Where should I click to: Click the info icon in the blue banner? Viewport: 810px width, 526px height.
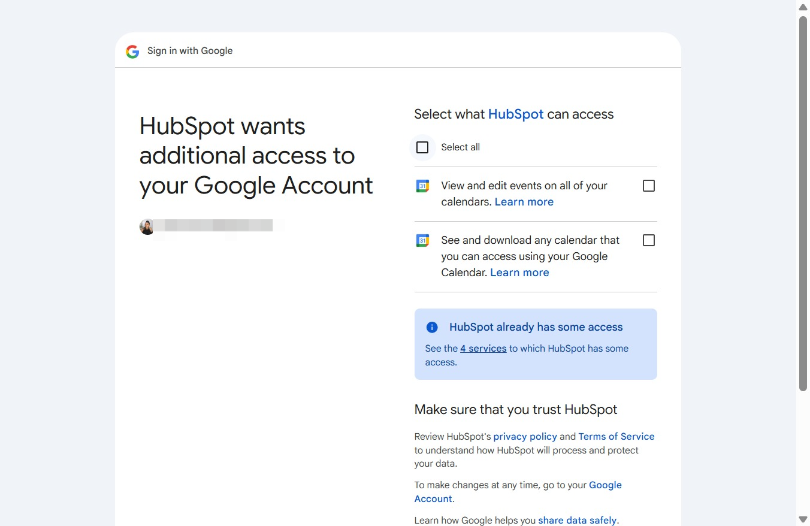coord(432,327)
